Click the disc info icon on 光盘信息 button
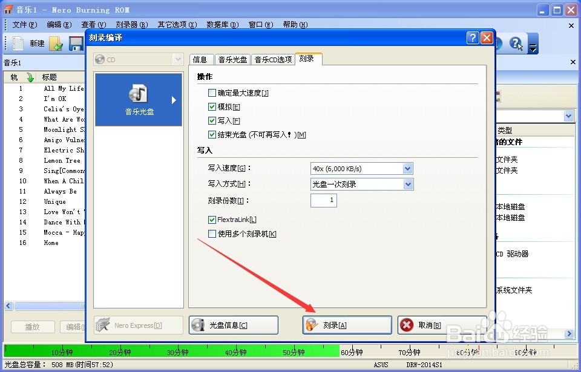This screenshot has height=372, width=581. point(198,325)
